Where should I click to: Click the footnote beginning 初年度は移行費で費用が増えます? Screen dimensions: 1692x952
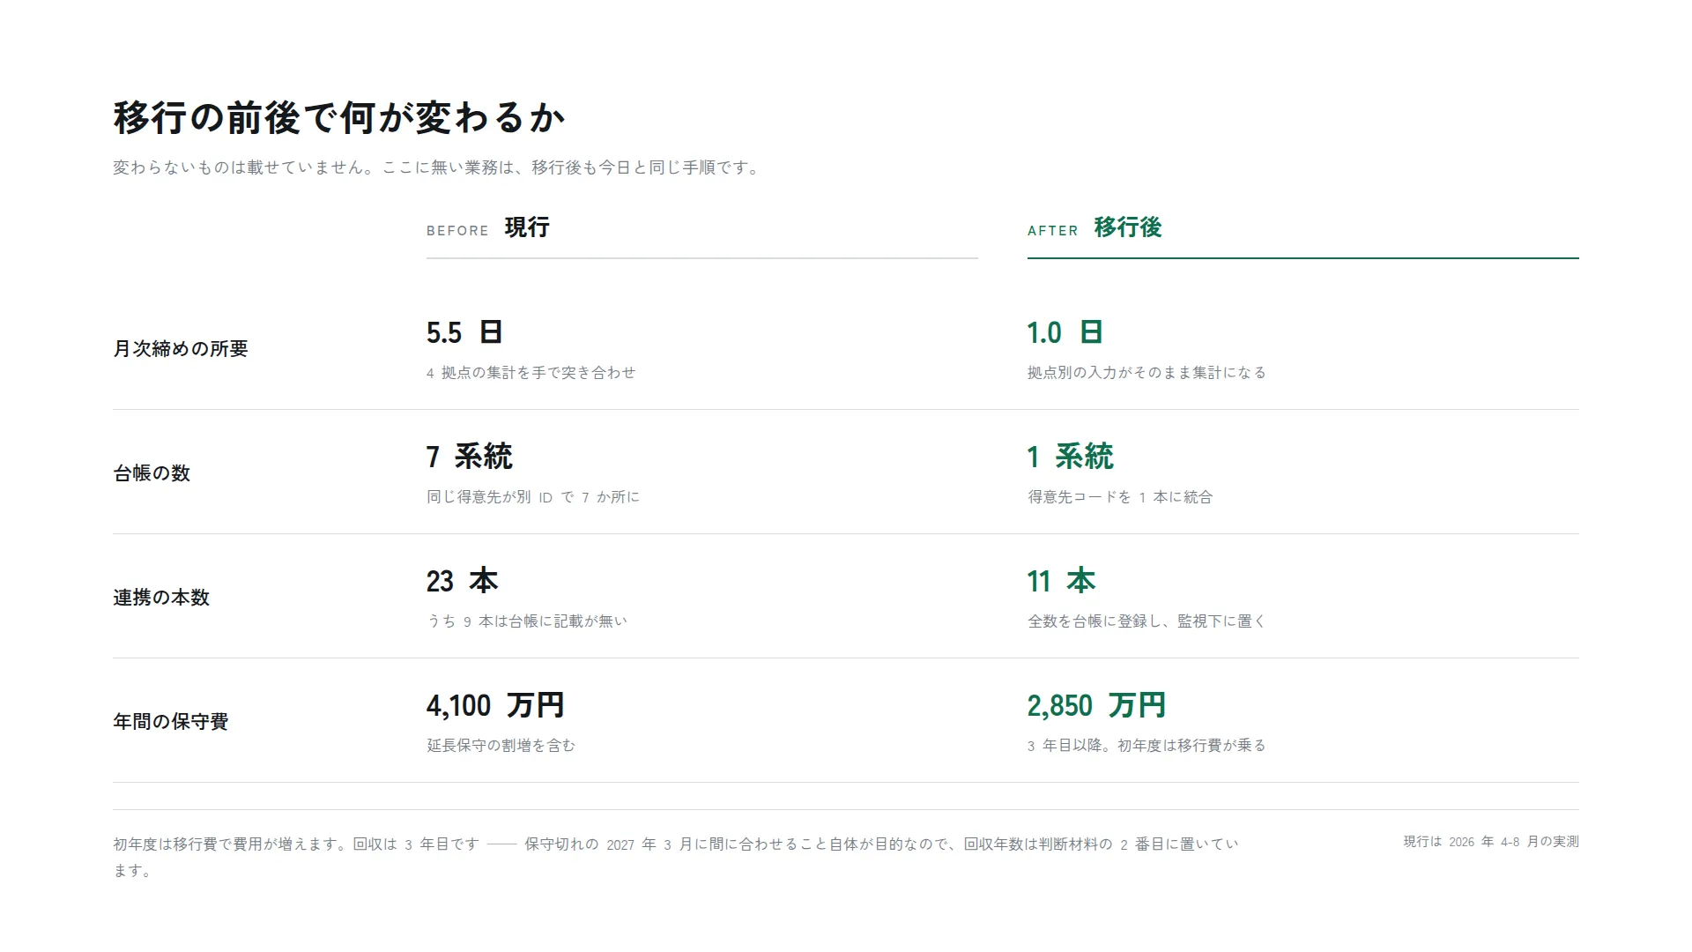point(676,857)
